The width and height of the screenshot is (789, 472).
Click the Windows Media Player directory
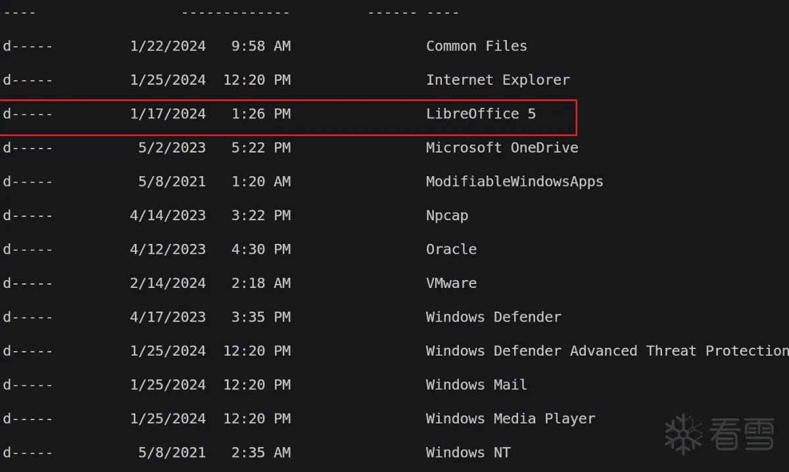510,419
